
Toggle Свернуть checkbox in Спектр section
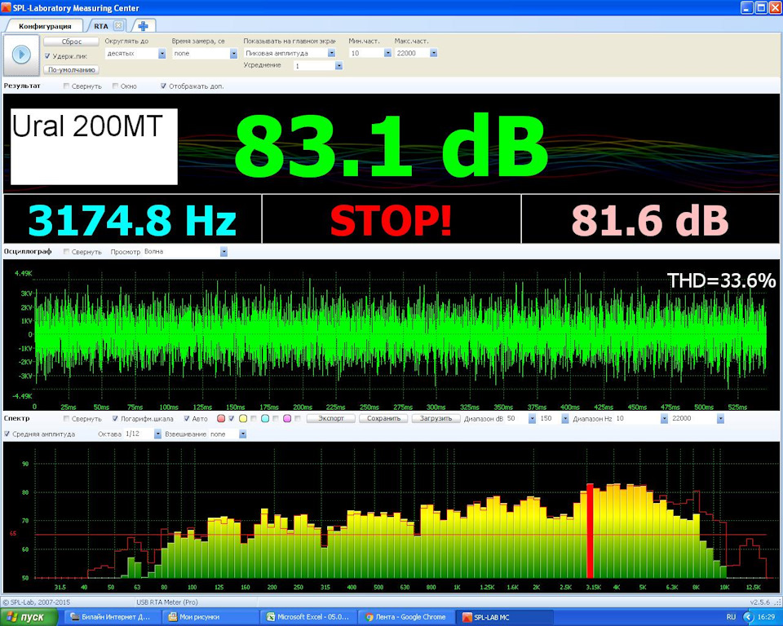66,418
